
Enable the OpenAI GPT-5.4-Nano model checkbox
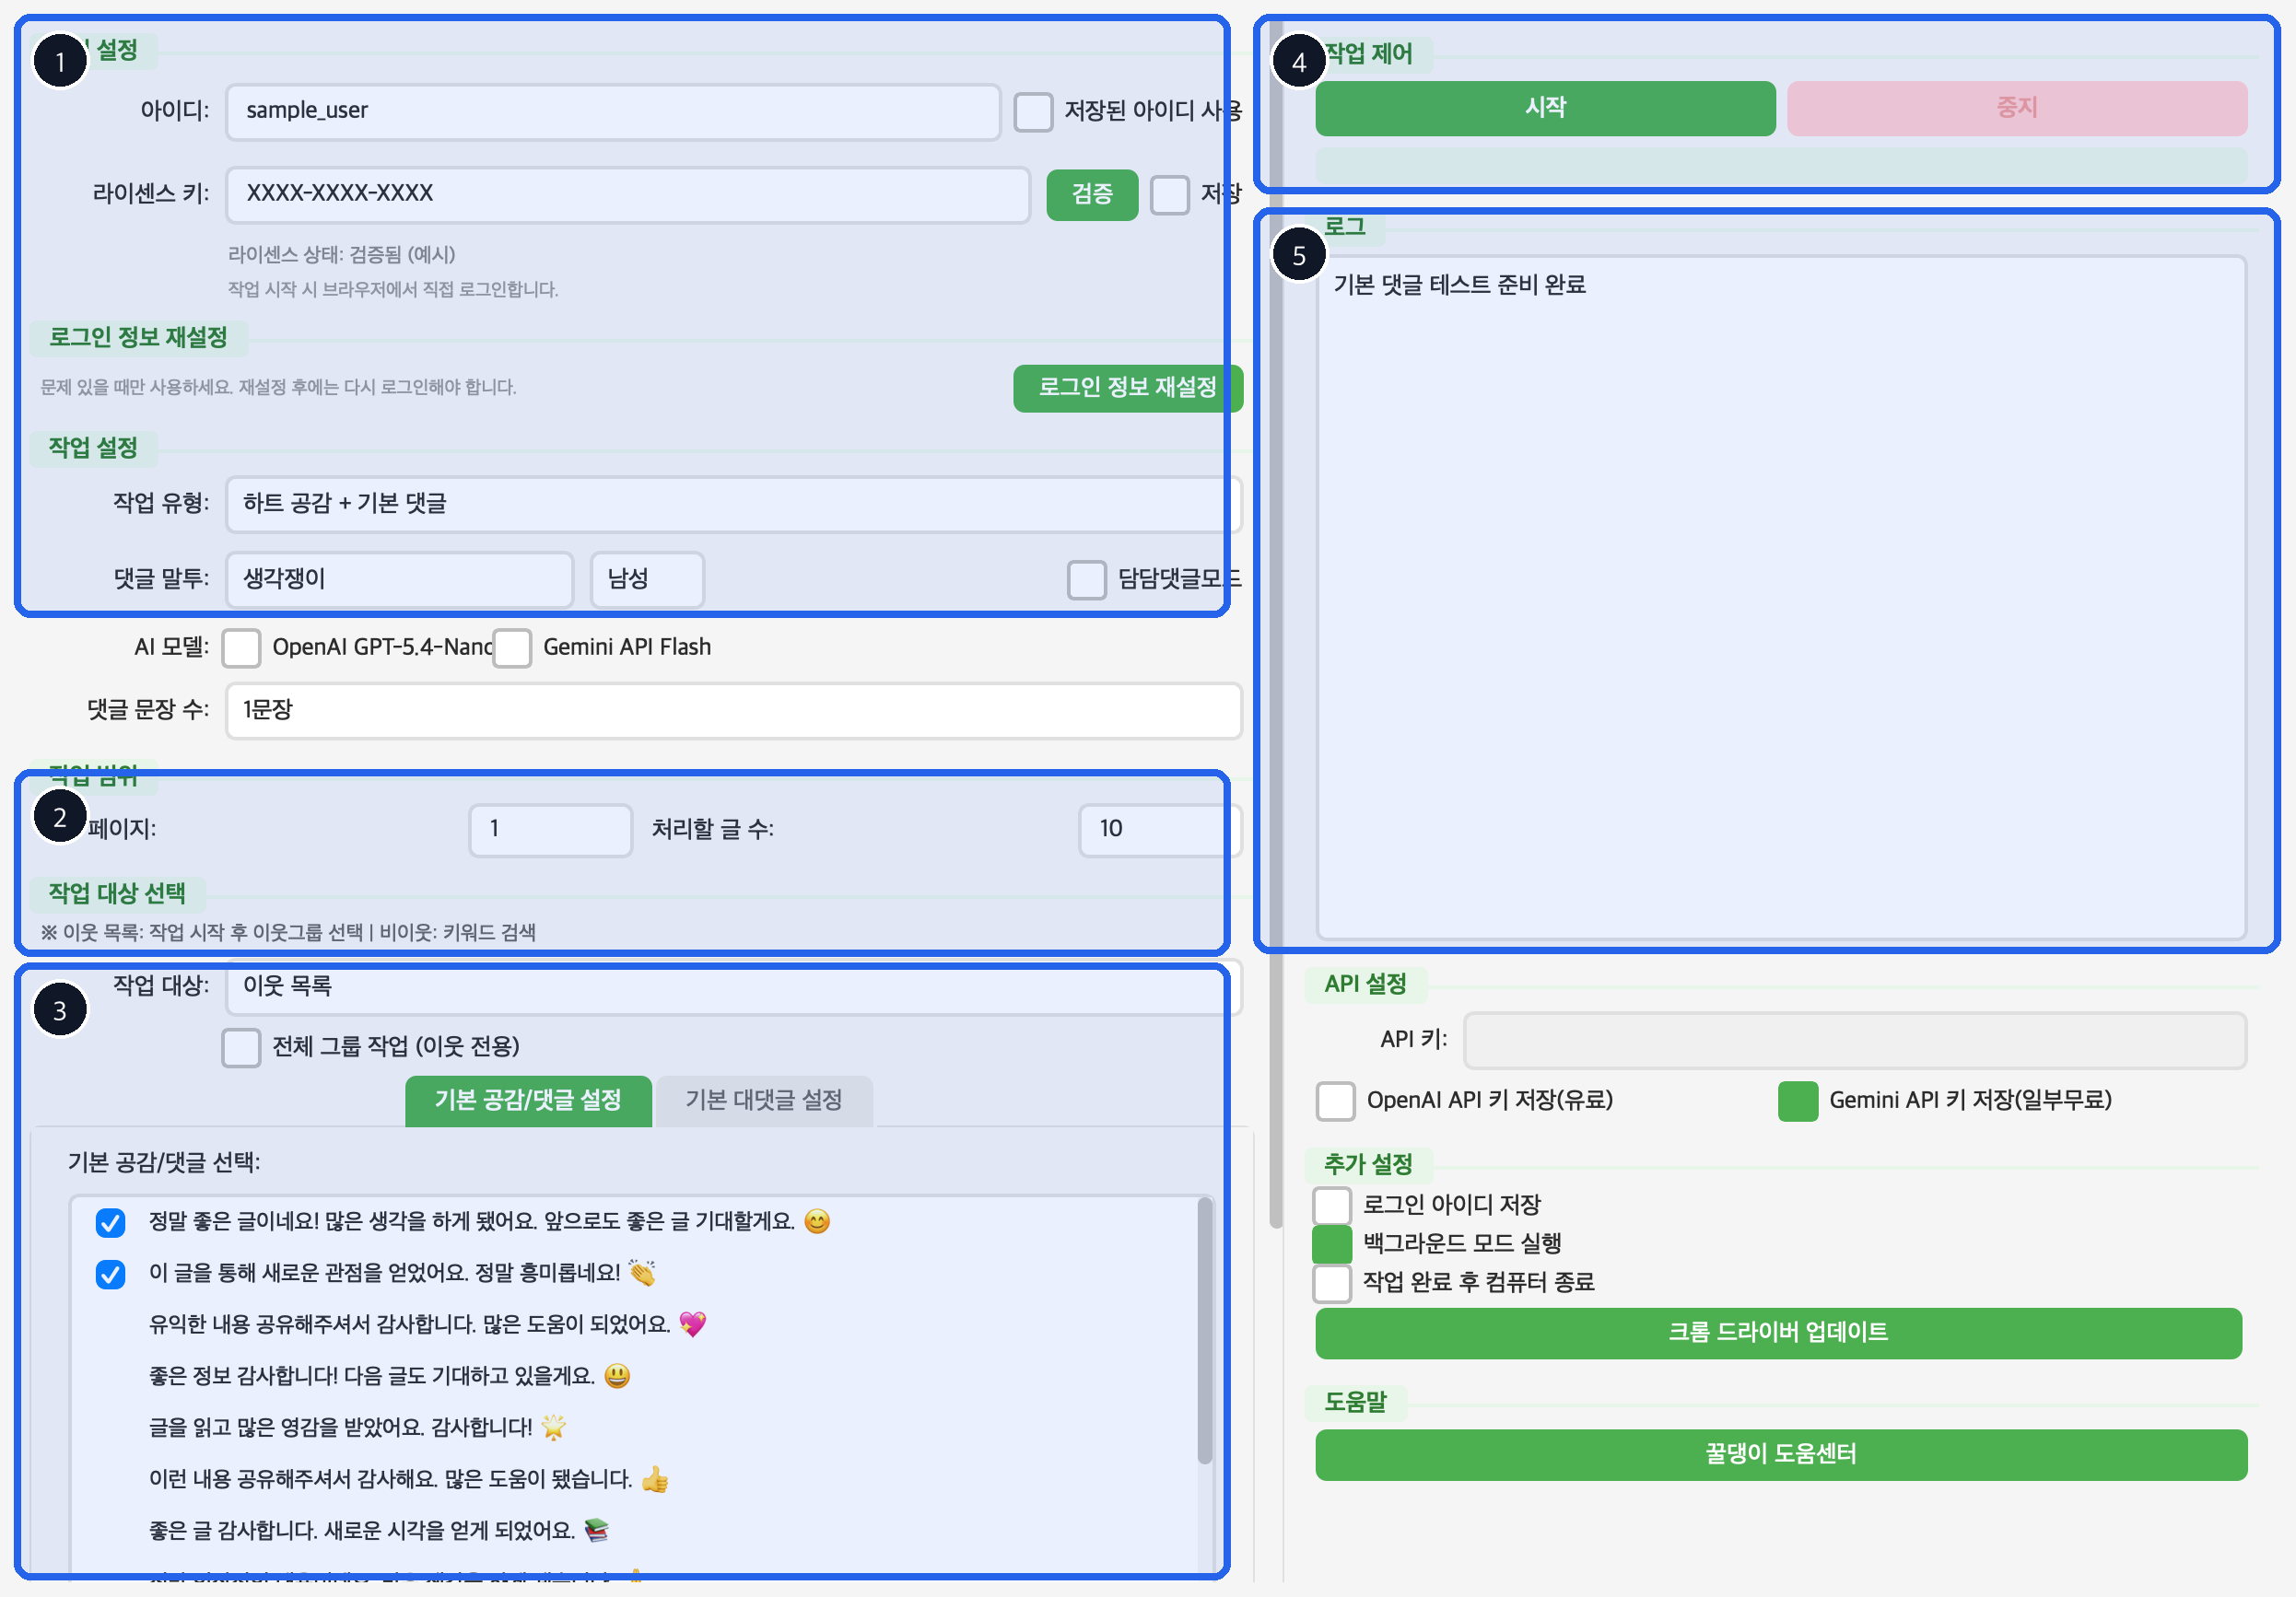tap(241, 647)
